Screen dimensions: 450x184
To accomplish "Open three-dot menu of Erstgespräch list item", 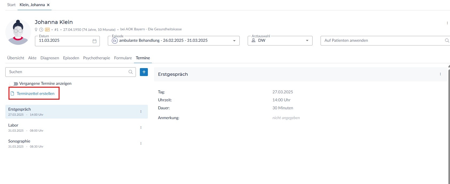I will click(141, 112).
